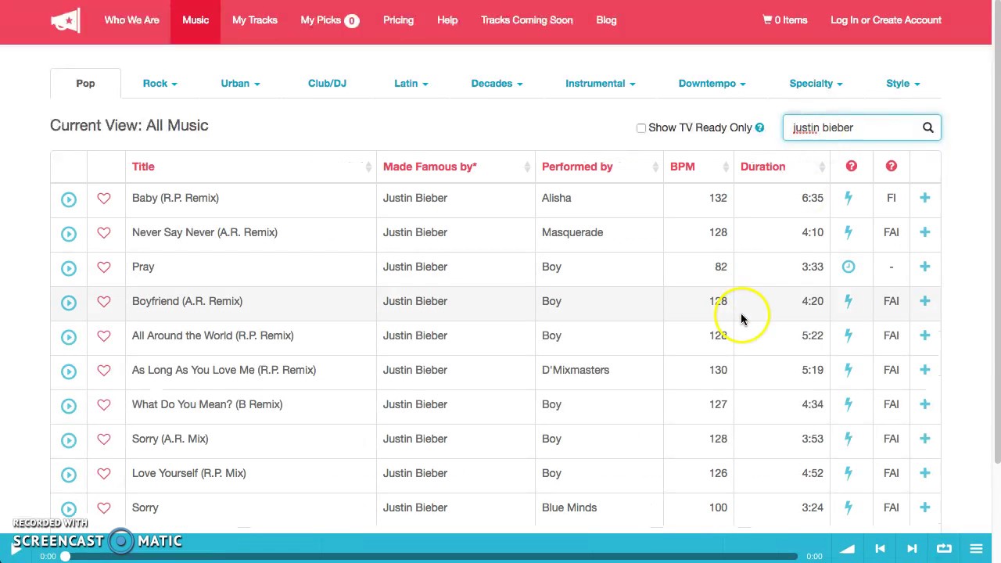Expand the Downtempo dropdown
The image size is (1001, 563).
click(x=712, y=84)
